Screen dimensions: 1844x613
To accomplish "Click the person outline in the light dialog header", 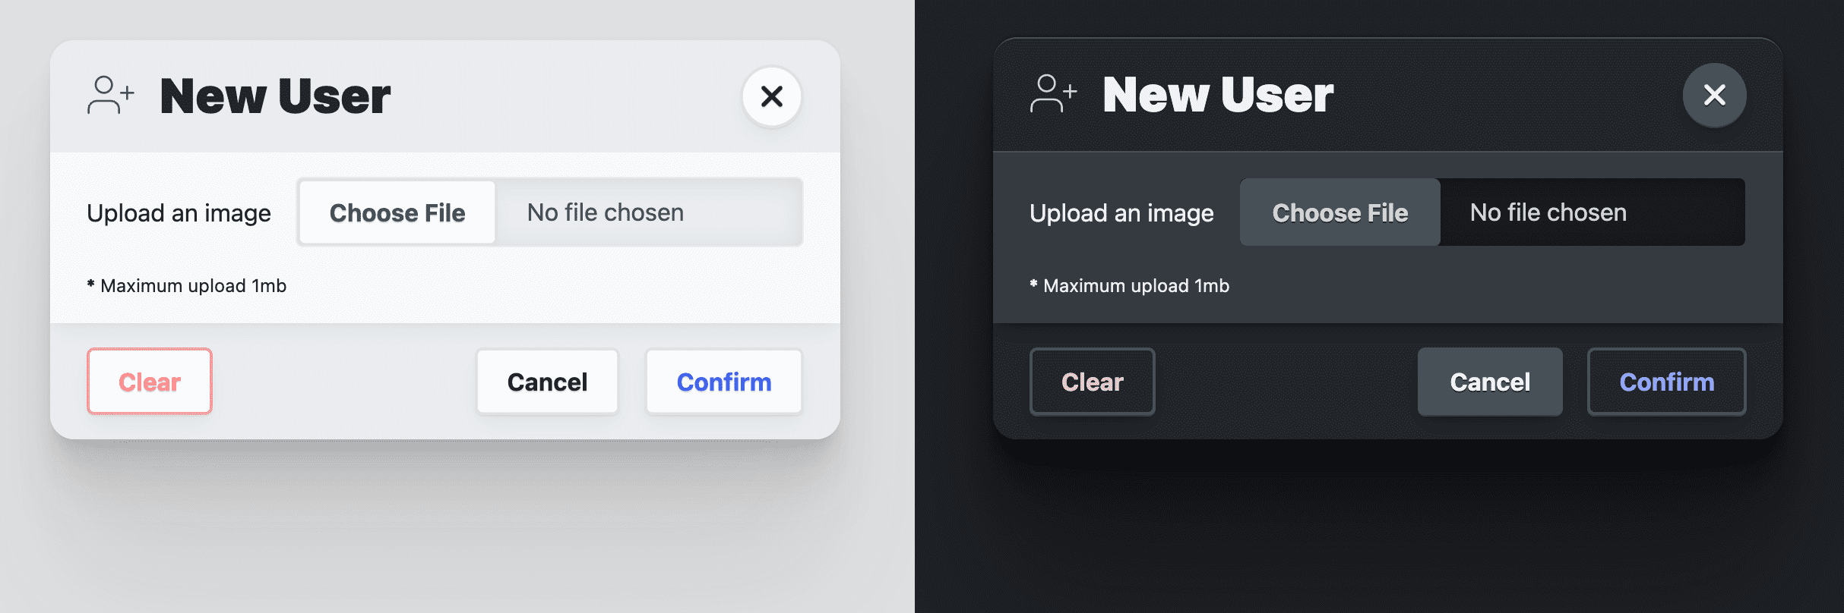I will pos(105,95).
